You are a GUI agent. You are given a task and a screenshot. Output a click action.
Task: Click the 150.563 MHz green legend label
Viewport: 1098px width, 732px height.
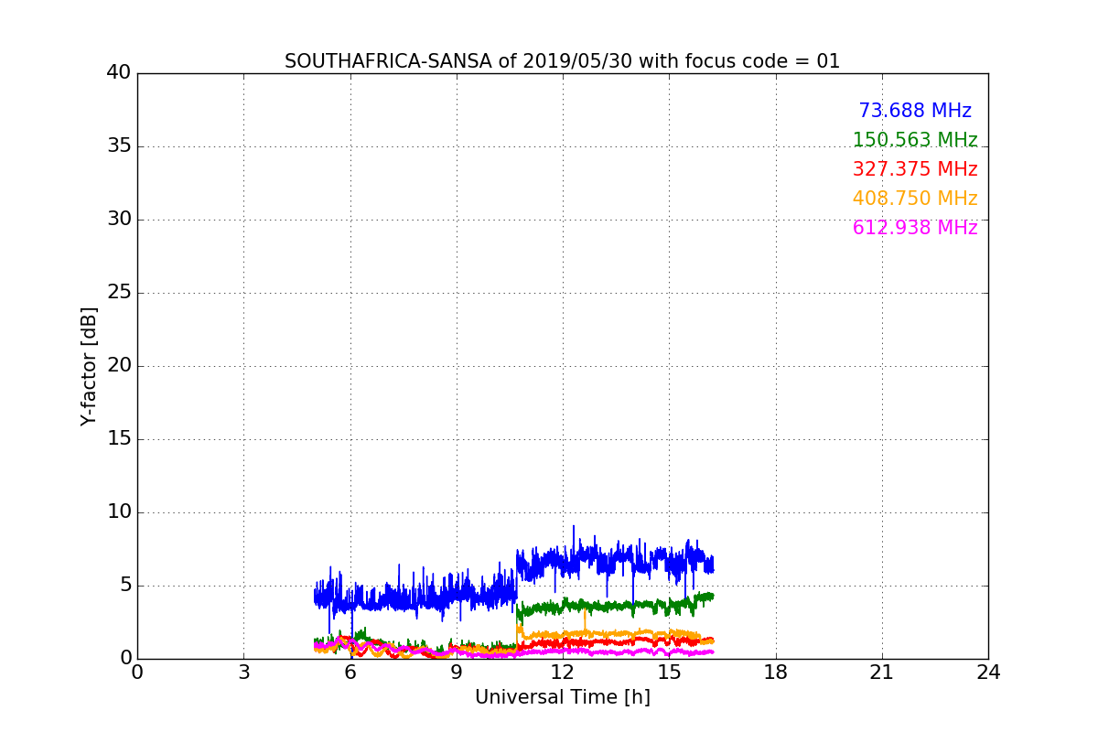click(915, 141)
